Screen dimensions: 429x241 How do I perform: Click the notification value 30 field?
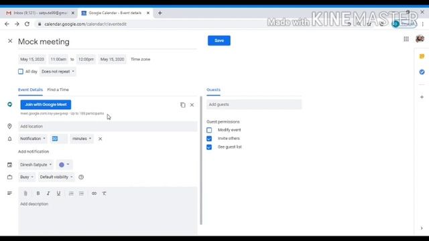(x=59, y=139)
